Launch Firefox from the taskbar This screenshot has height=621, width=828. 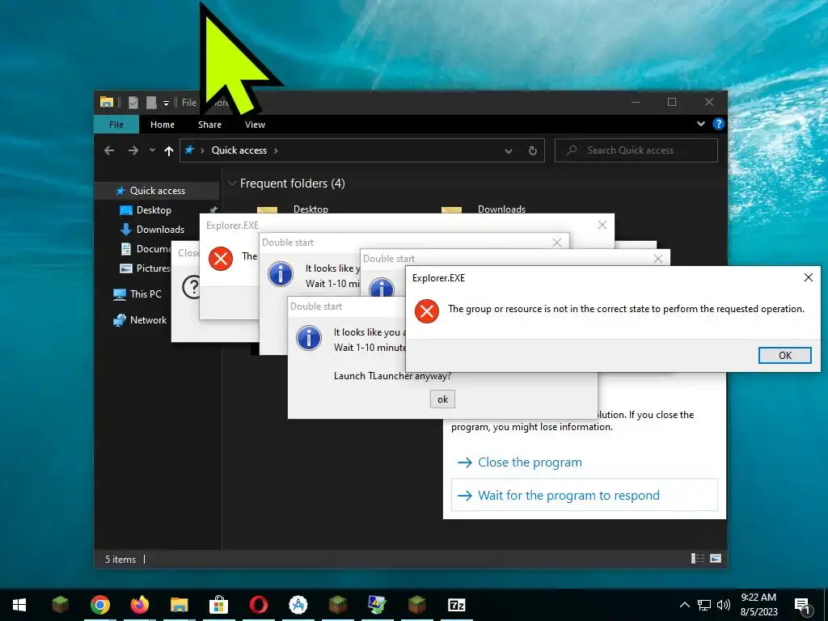coord(139,605)
